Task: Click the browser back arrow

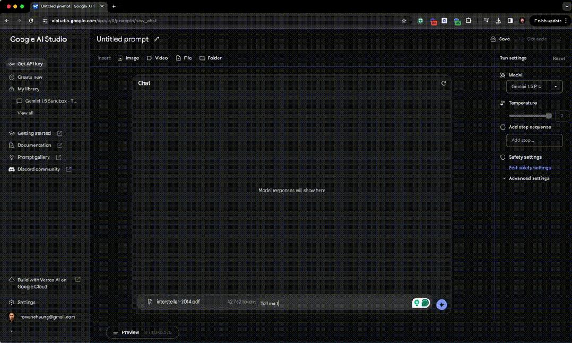Action: point(7,21)
